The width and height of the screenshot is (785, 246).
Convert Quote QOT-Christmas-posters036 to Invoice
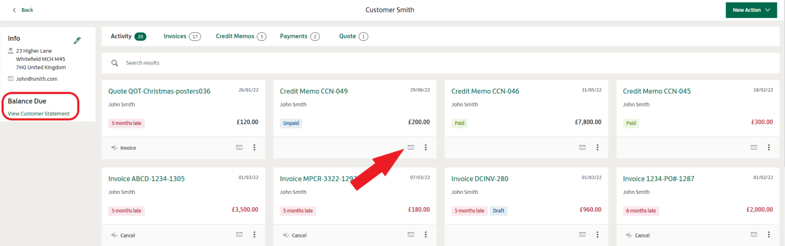point(124,147)
